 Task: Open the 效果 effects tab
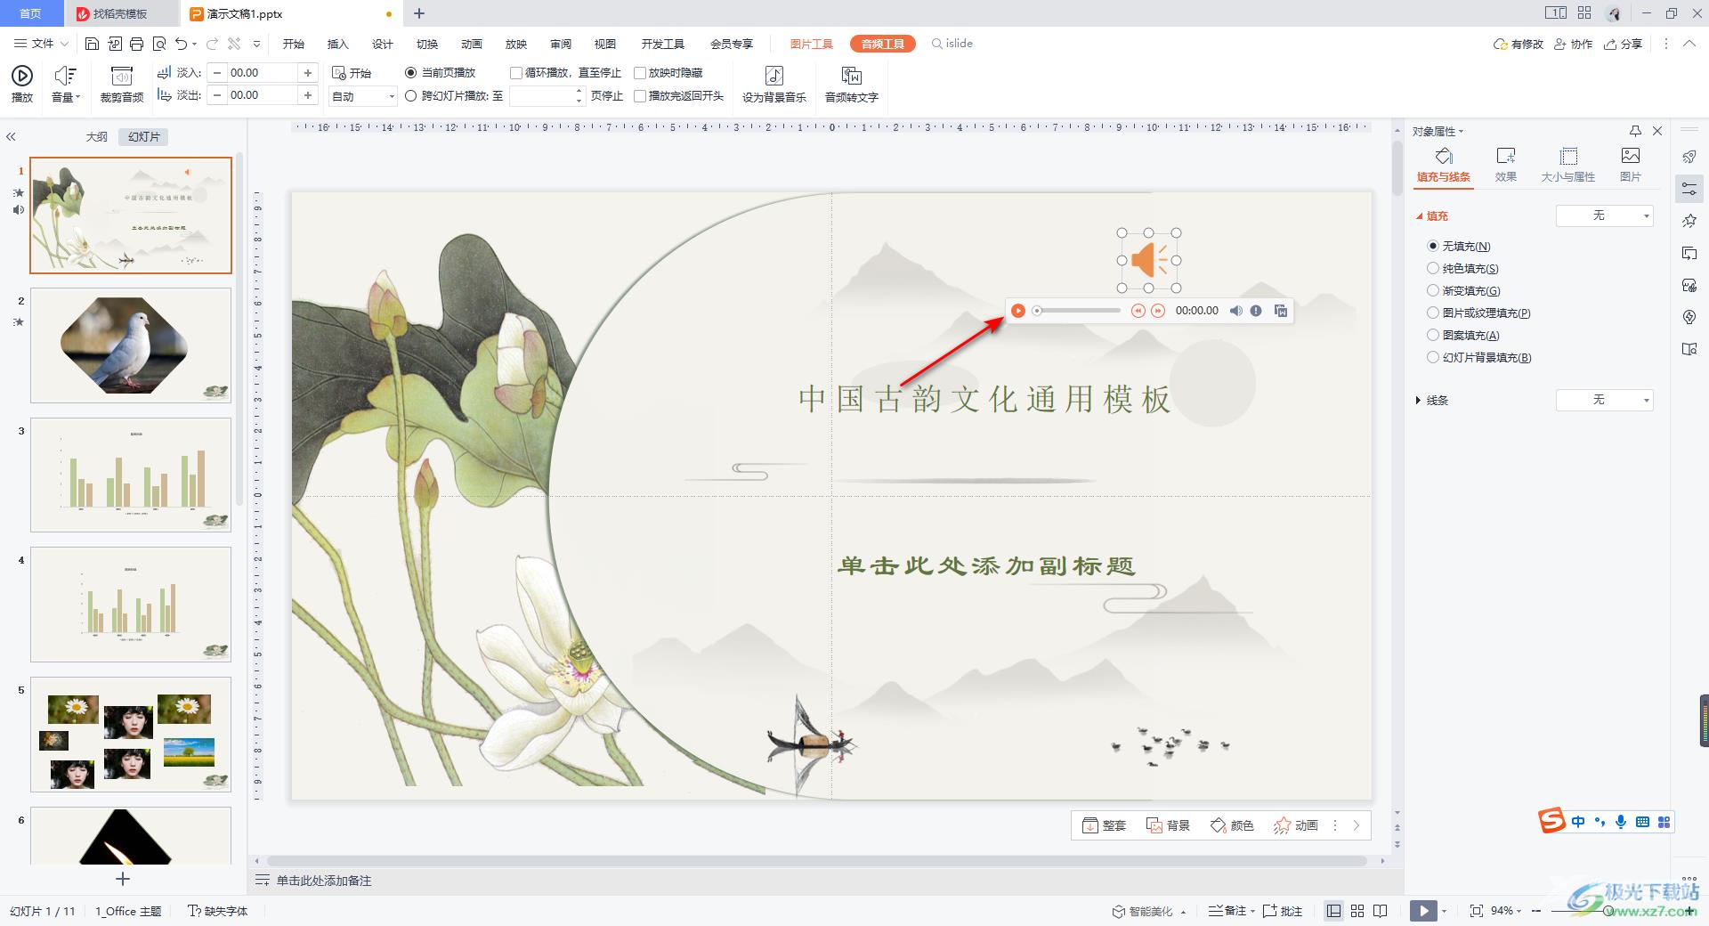tap(1506, 166)
